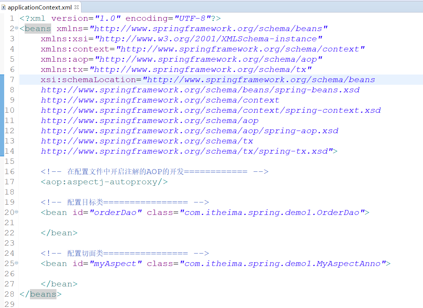This screenshot has height=308, width=423.
Task: Click the MyAspectAnno class attribute value
Action: point(283,264)
